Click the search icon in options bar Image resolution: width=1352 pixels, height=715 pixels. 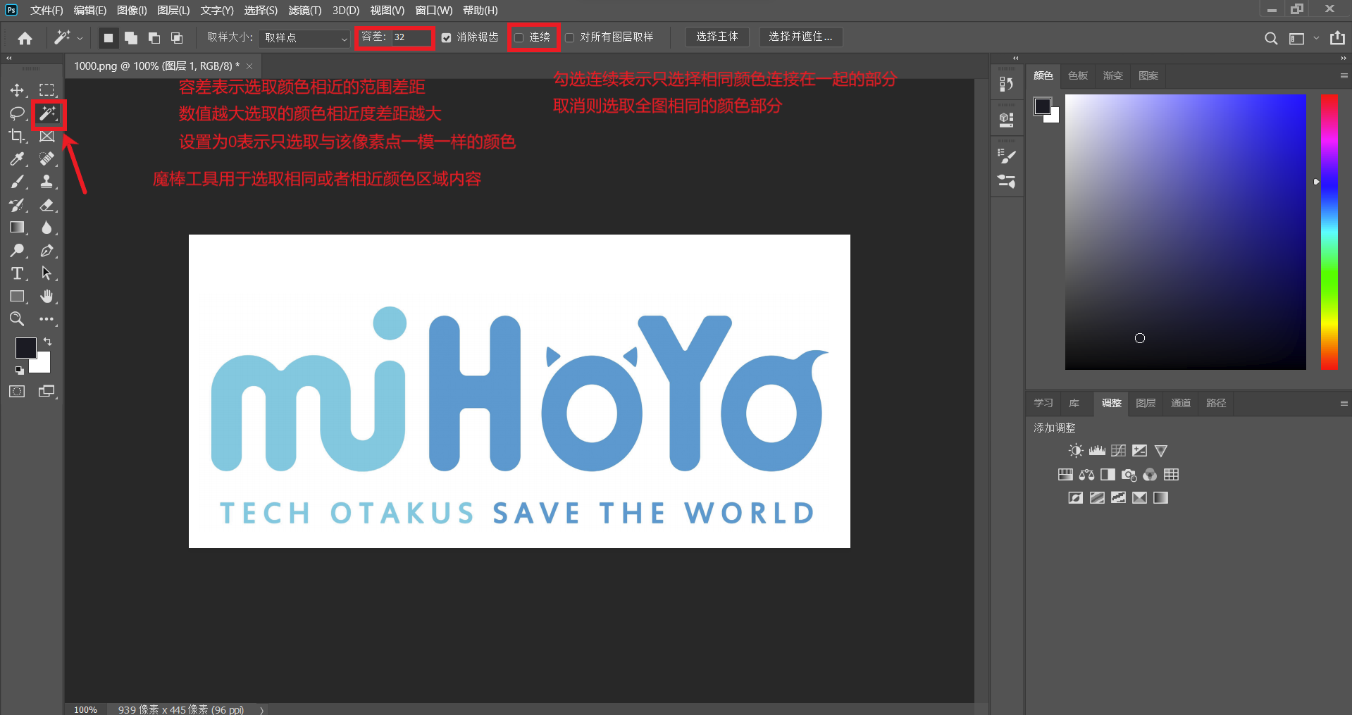(x=1271, y=39)
